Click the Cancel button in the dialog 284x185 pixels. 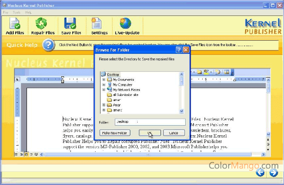click(x=174, y=133)
